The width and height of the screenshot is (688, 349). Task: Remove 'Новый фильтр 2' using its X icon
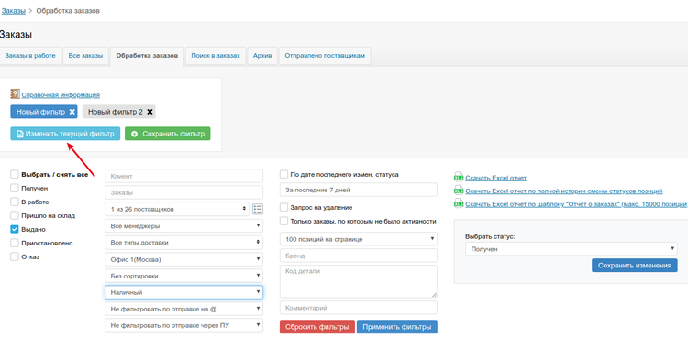point(150,112)
